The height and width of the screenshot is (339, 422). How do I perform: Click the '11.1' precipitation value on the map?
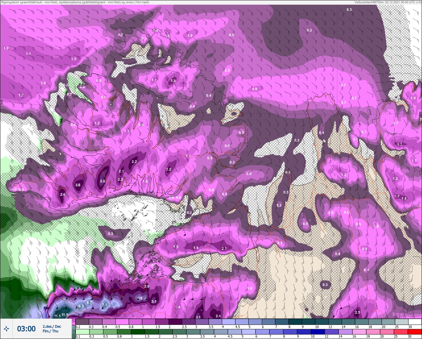pyautogui.click(x=57, y=316)
